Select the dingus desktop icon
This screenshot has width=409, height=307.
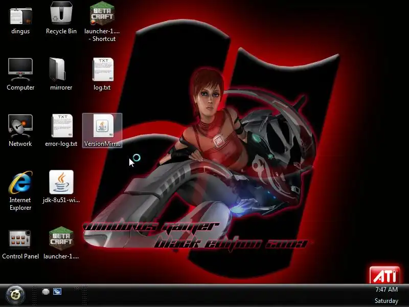pos(20,19)
